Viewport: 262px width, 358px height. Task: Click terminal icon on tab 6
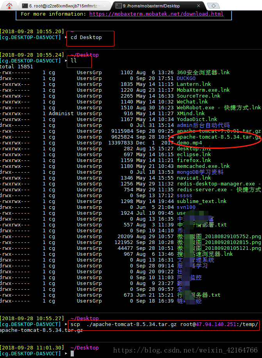25,6
